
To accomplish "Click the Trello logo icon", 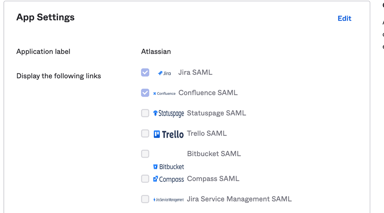I will point(168,134).
